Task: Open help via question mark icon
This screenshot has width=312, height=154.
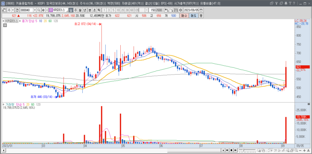Action: coord(294,3)
